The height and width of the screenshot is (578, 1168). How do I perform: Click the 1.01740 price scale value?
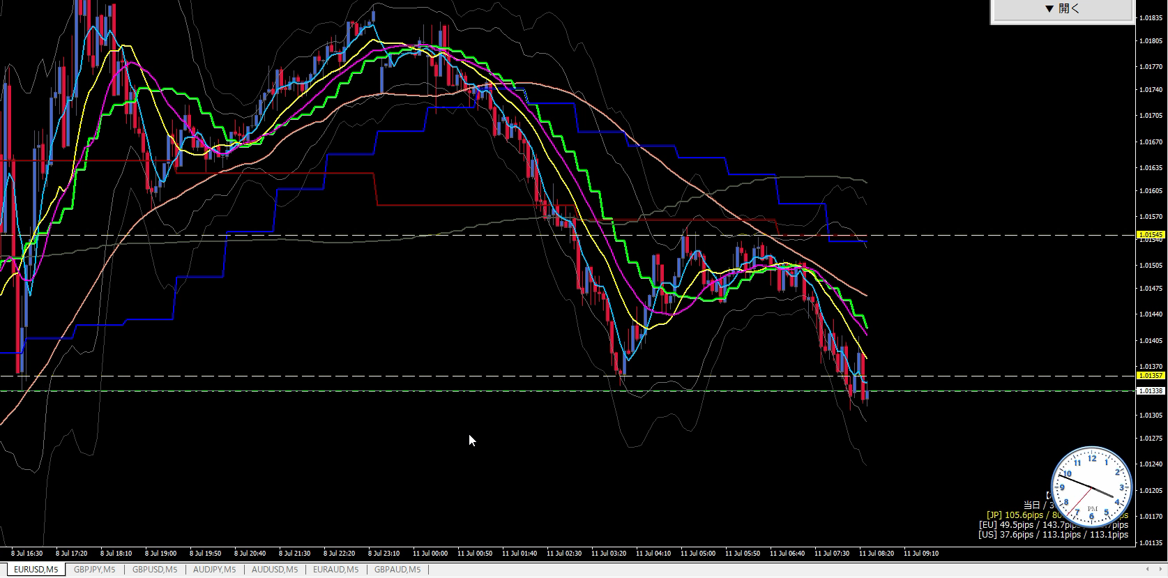1151,90
